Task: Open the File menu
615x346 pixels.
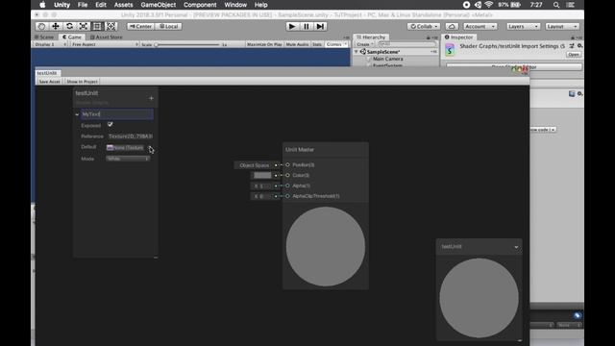Action: [x=83, y=5]
